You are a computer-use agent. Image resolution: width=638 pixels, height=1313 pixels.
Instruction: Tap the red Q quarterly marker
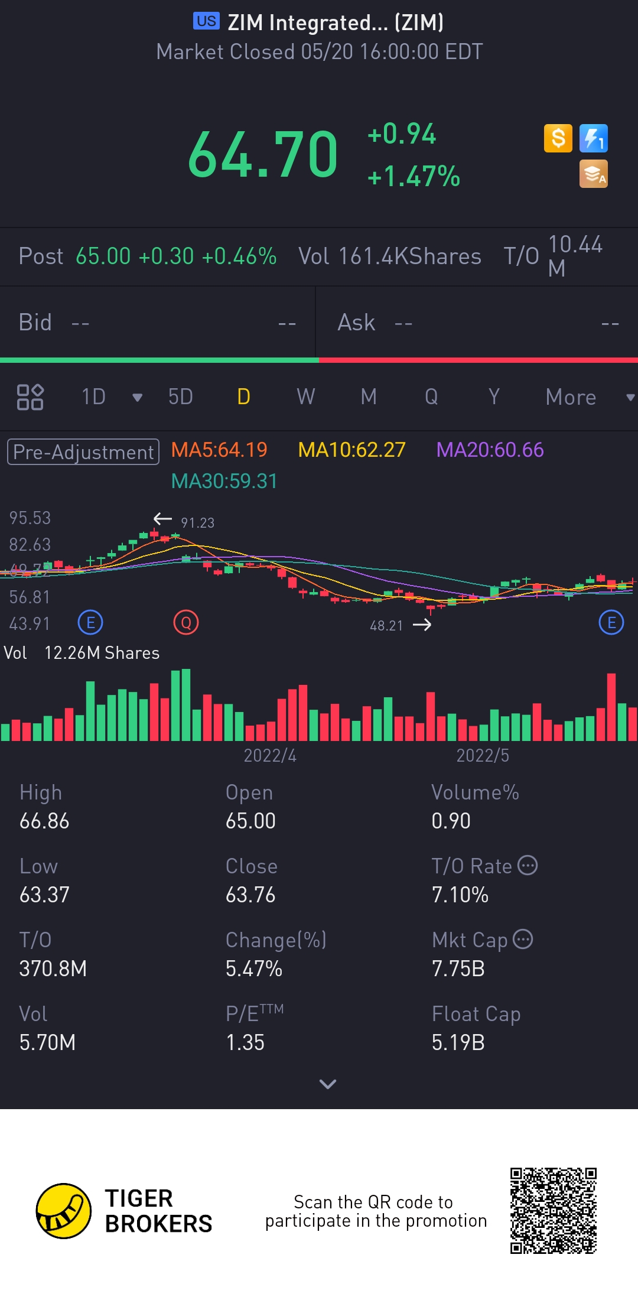pos(186,622)
